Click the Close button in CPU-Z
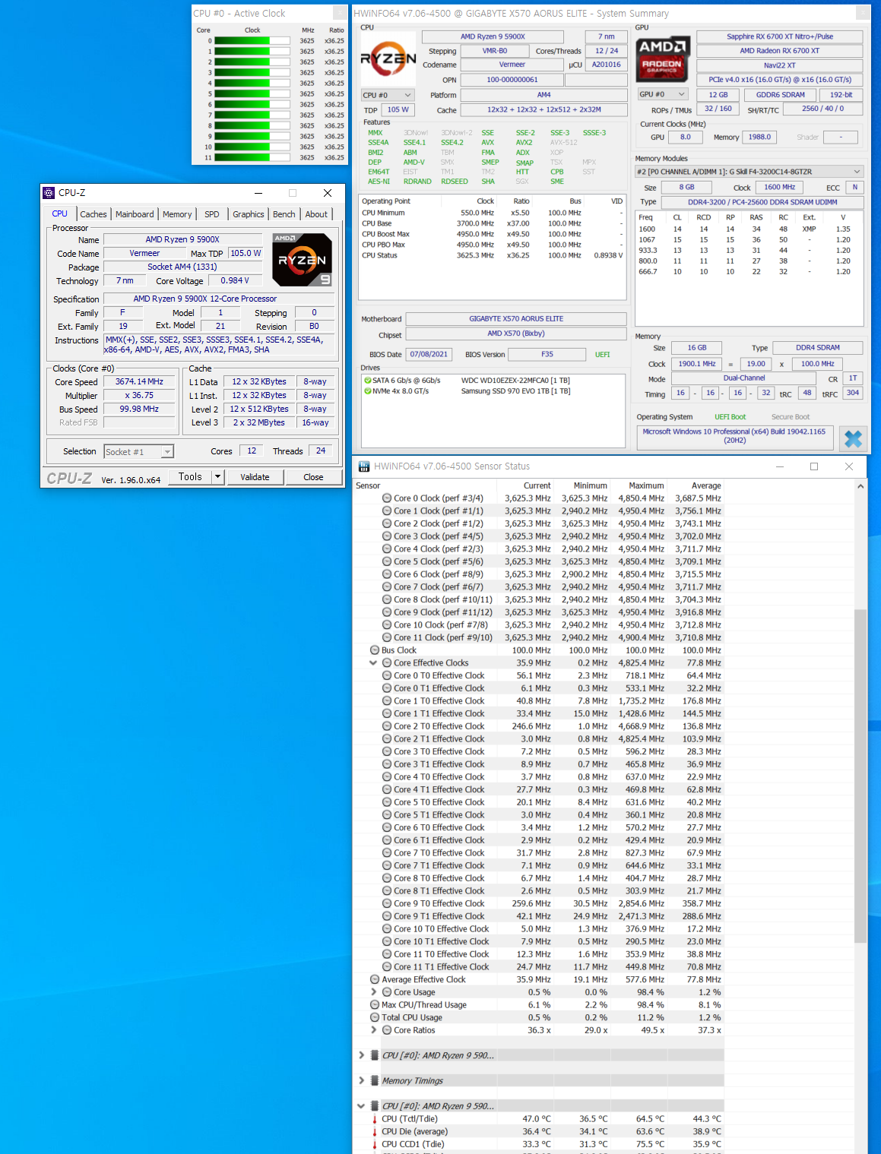Image resolution: width=881 pixels, height=1154 pixels. click(x=313, y=477)
